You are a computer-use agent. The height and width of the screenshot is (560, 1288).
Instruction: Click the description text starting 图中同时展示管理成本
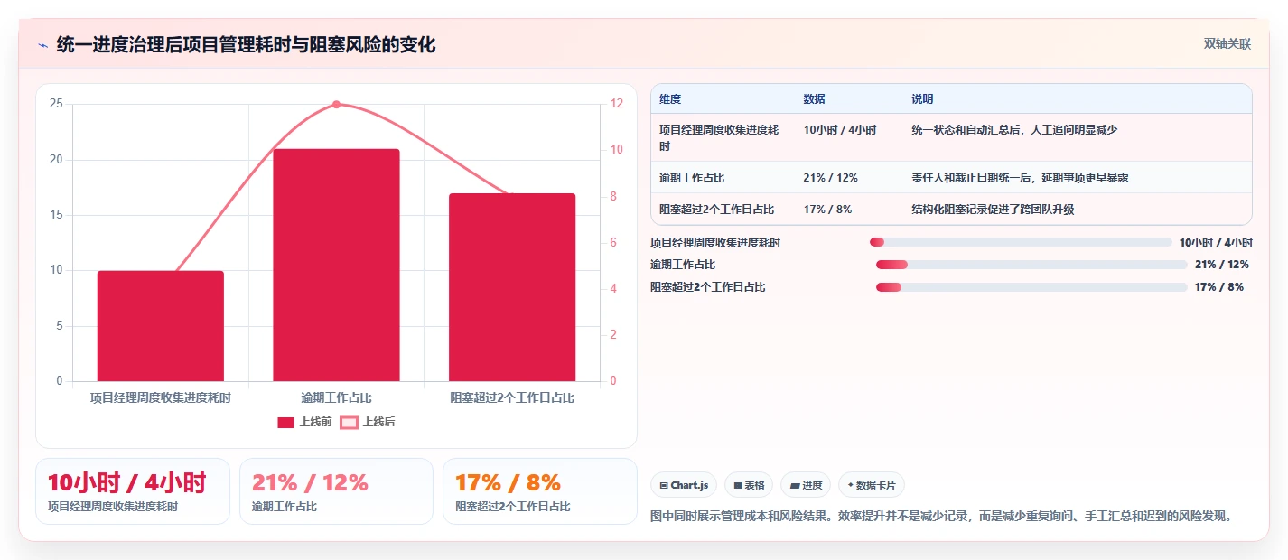pyautogui.click(x=941, y=517)
